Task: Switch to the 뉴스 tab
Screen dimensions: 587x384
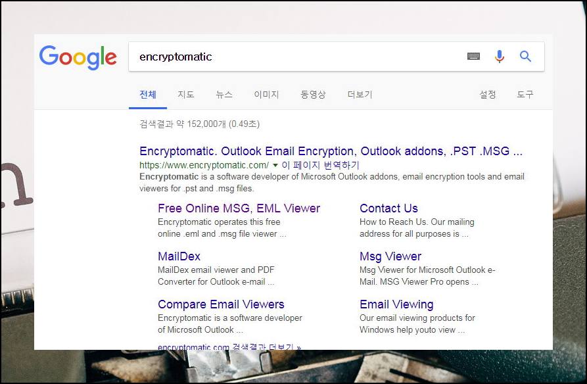Action: tap(224, 95)
